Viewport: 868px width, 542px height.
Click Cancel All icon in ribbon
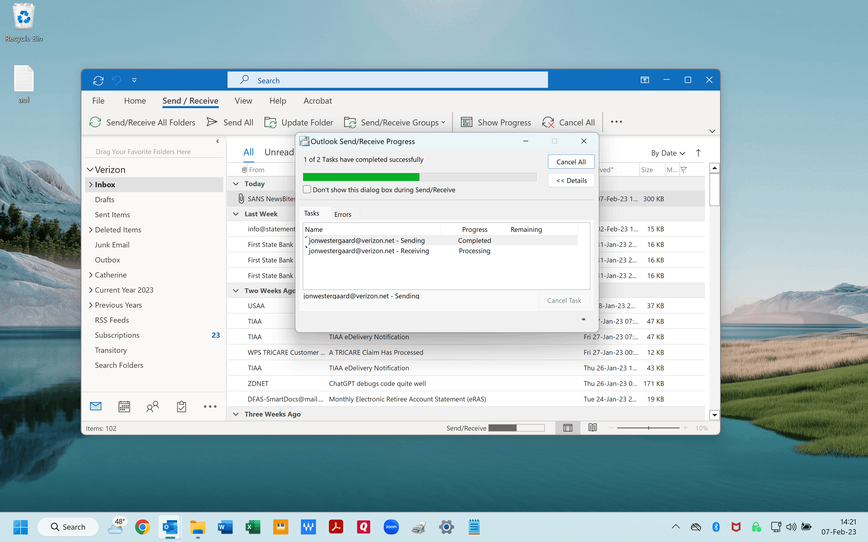(548, 122)
